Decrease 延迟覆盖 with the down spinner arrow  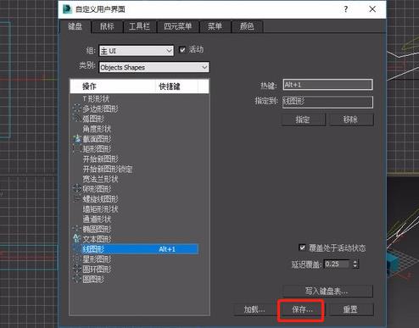tap(355, 266)
